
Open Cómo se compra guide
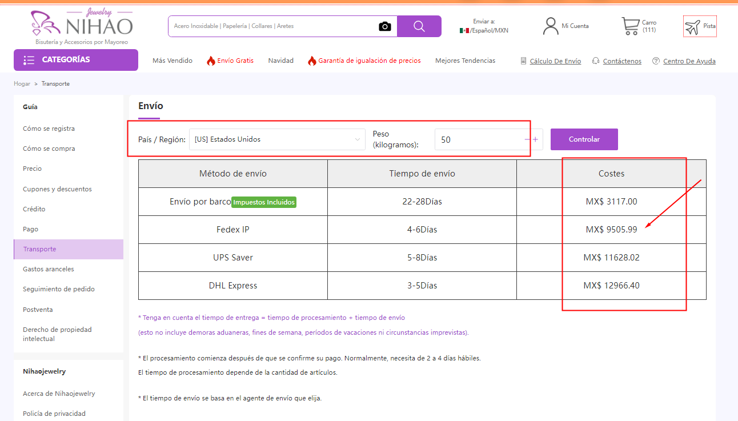point(49,149)
